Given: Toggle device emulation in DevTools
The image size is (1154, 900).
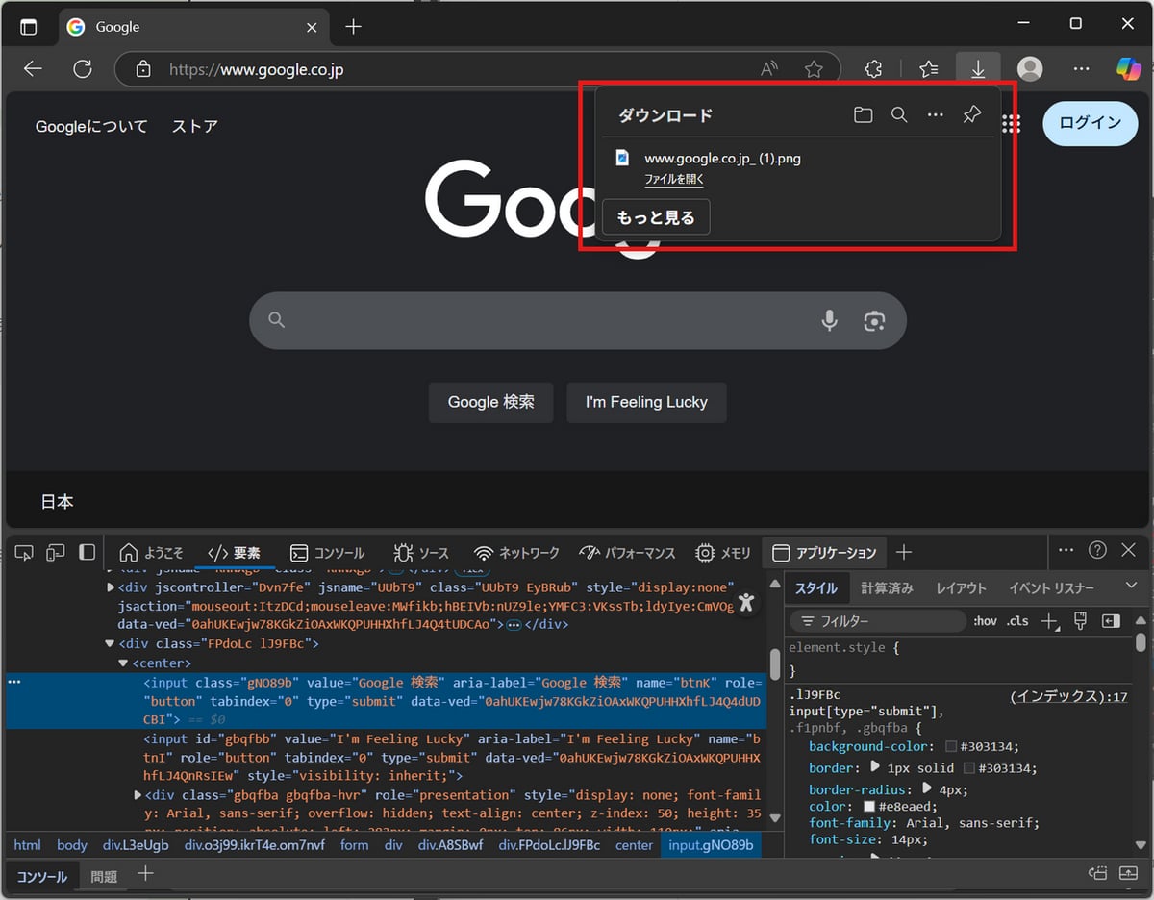Looking at the screenshot, I should [56, 552].
